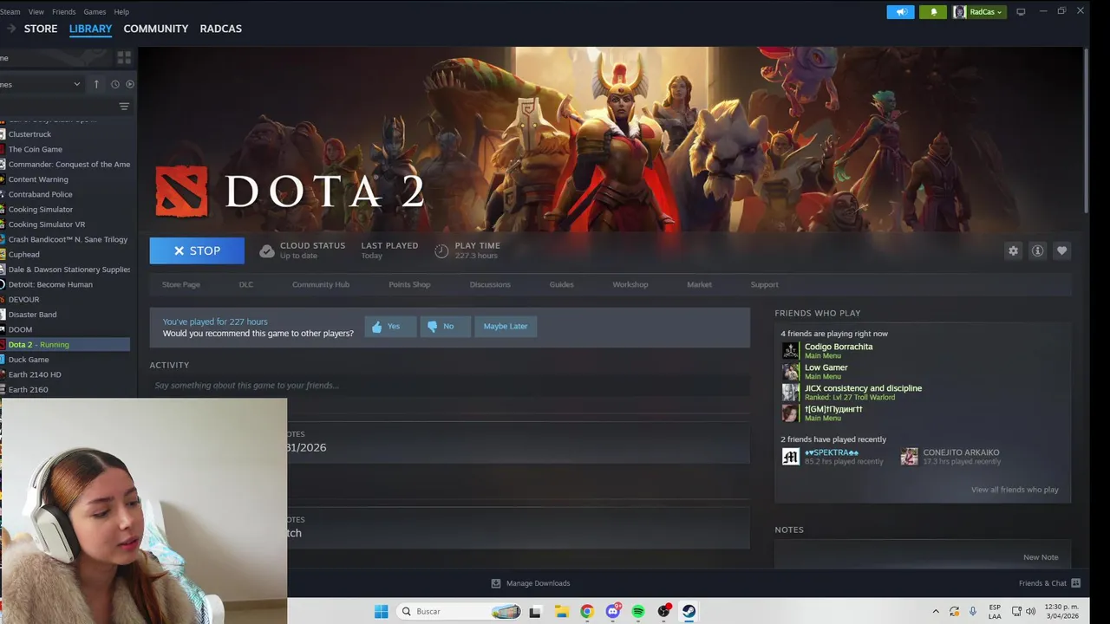Toggle sort direction arrow in library sidebar
Image resolution: width=1110 pixels, height=624 pixels.
pyautogui.click(x=96, y=84)
